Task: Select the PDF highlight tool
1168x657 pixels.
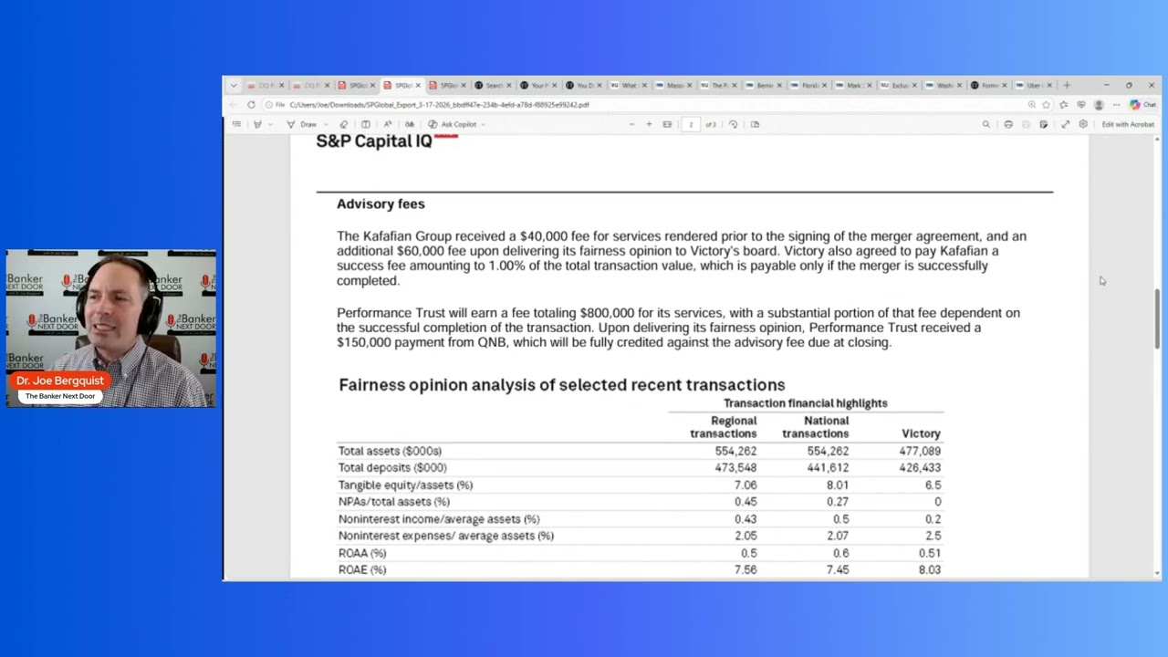Action: pyautogui.click(x=258, y=124)
